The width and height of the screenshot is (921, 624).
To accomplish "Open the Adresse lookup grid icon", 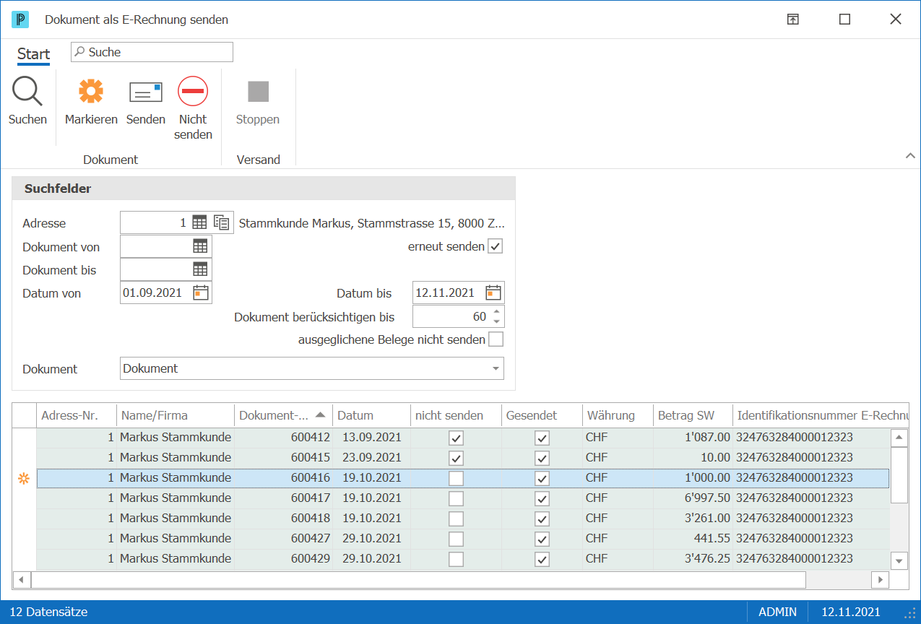I will pyautogui.click(x=199, y=222).
